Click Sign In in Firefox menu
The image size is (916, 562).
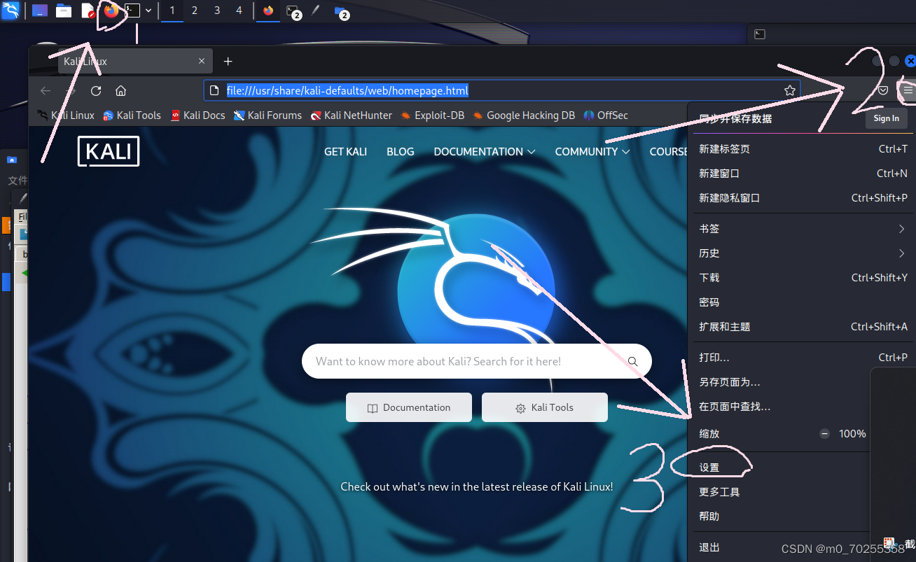886,118
